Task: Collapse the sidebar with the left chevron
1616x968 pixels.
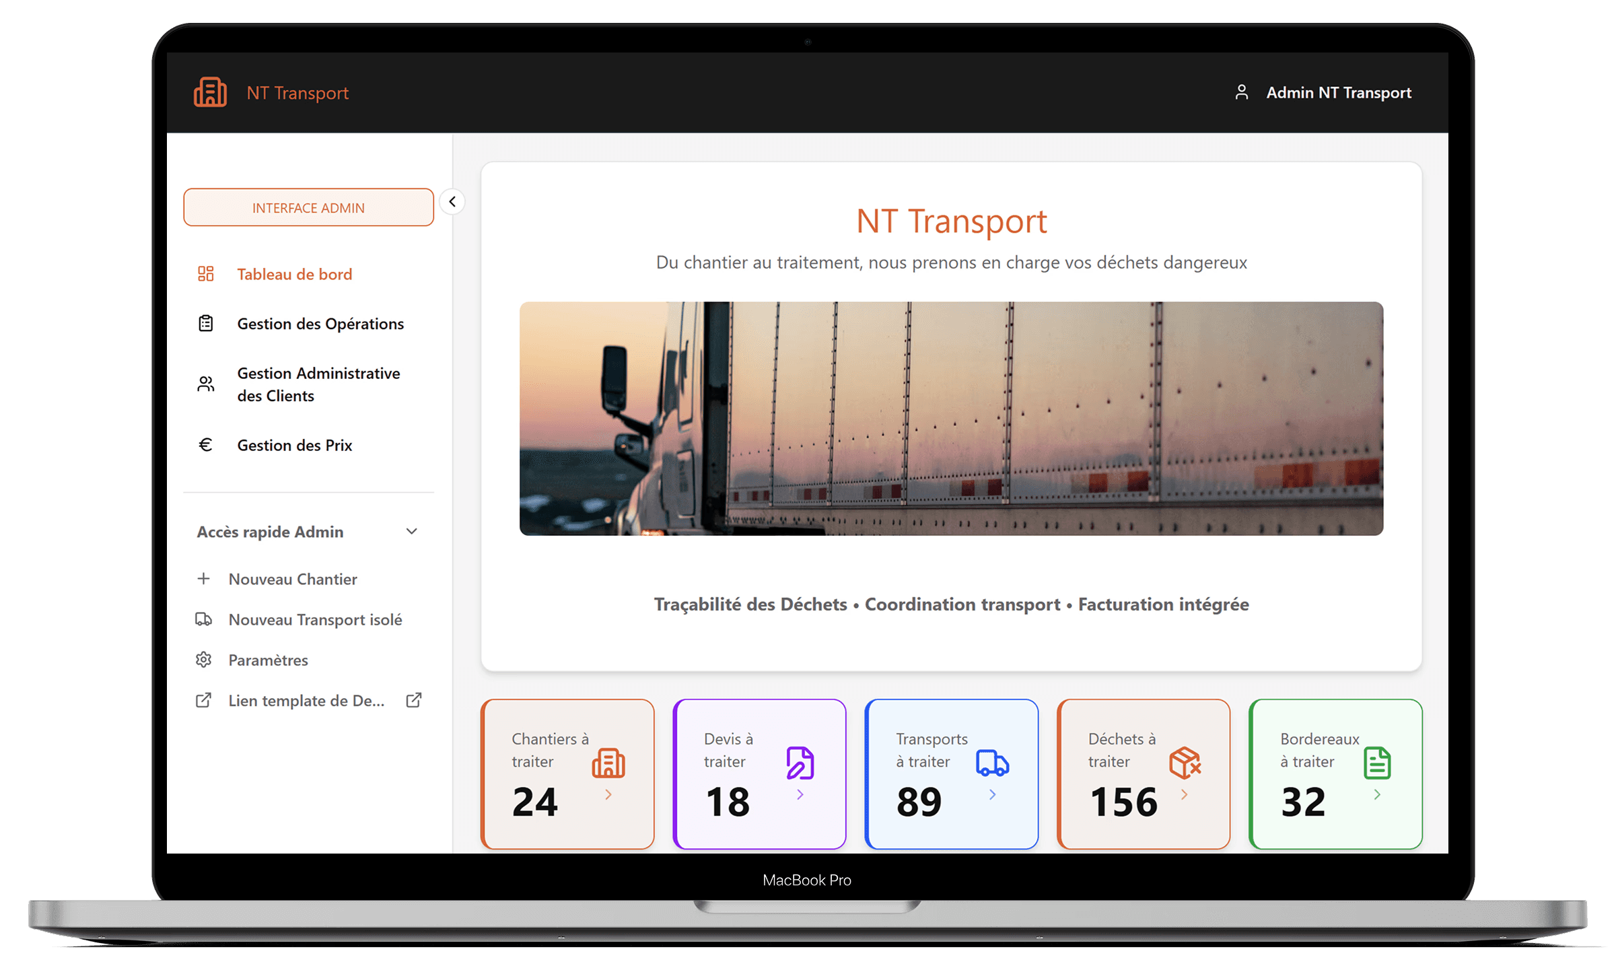Action: 452,201
